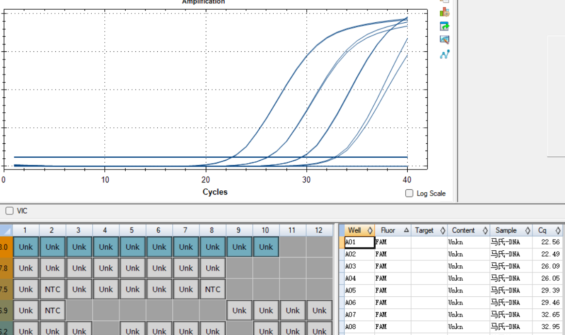Click NTC well in row 6.9 column 2
Image resolution: width=565 pixels, height=335 pixels.
52,311
